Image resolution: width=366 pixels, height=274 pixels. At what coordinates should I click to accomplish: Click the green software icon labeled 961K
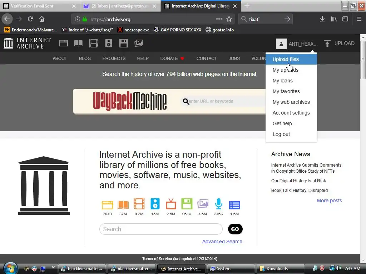(x=187, y=204)
